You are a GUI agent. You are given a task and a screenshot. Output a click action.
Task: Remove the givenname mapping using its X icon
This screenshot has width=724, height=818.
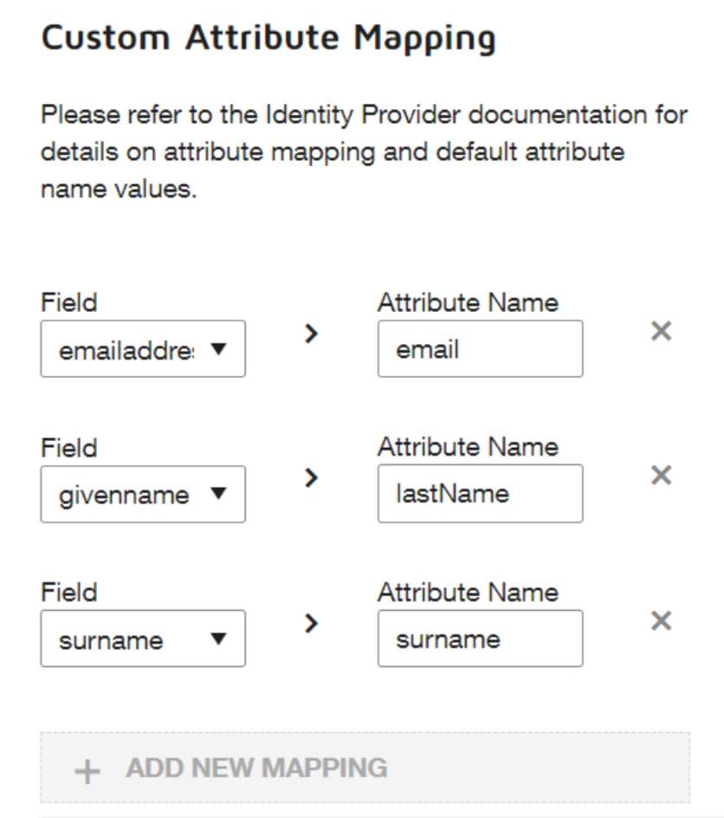point(661,475)
